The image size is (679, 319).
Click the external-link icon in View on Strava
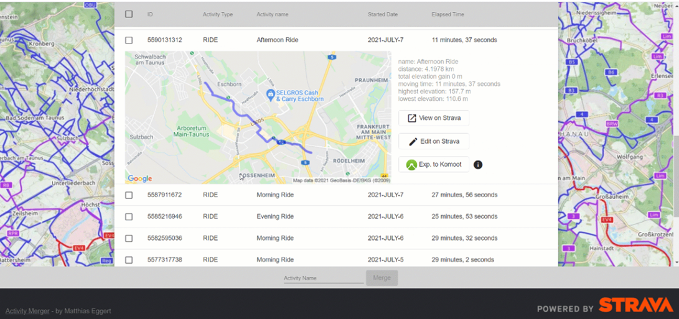click(411, 118)
